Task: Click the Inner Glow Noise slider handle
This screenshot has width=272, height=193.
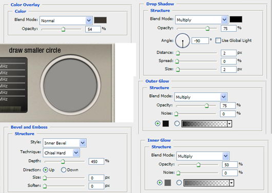Action: coord(178,173)
